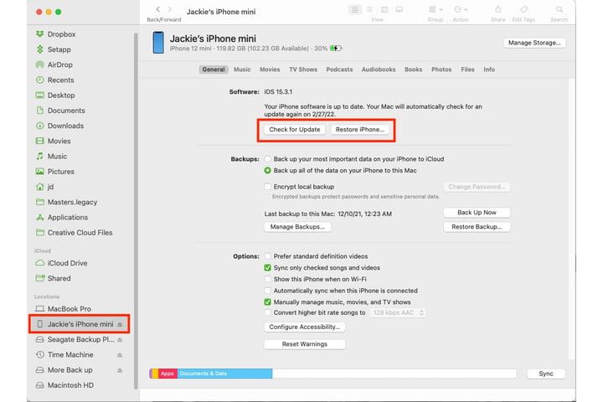This screenshot has width=603, height=402.
Task: Click the Search magnifier icon
Action: [x=559, y=9]
